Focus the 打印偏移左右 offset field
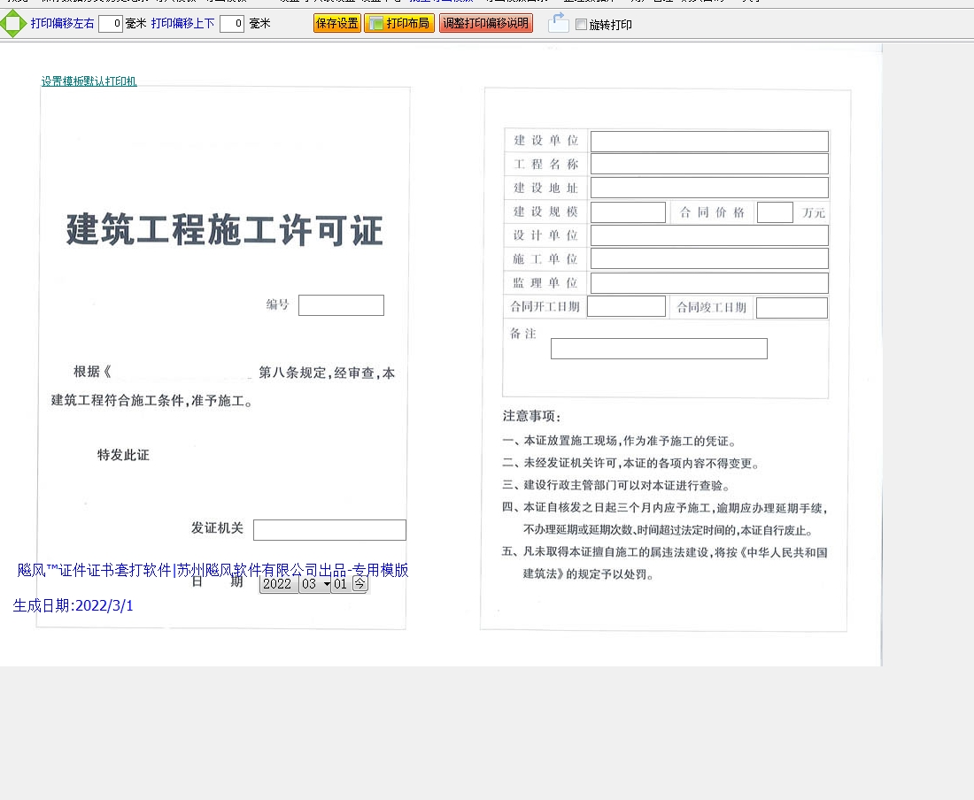Viewport: 974px width, 800px height. tap(111, 24)
